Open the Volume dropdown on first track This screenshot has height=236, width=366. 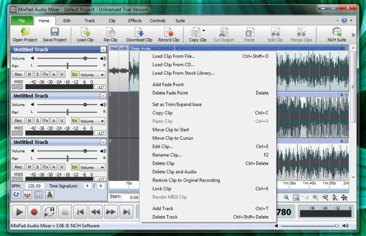point(93,75)
